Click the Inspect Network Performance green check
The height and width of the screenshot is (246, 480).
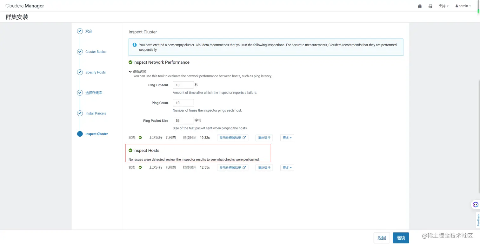click(x=130, y=62)
